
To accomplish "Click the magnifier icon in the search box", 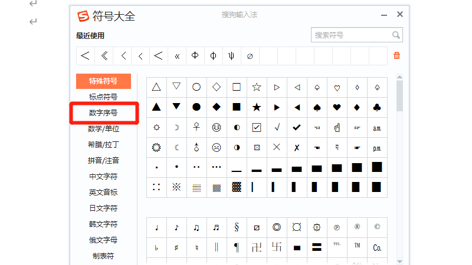I will coord(396,35).
